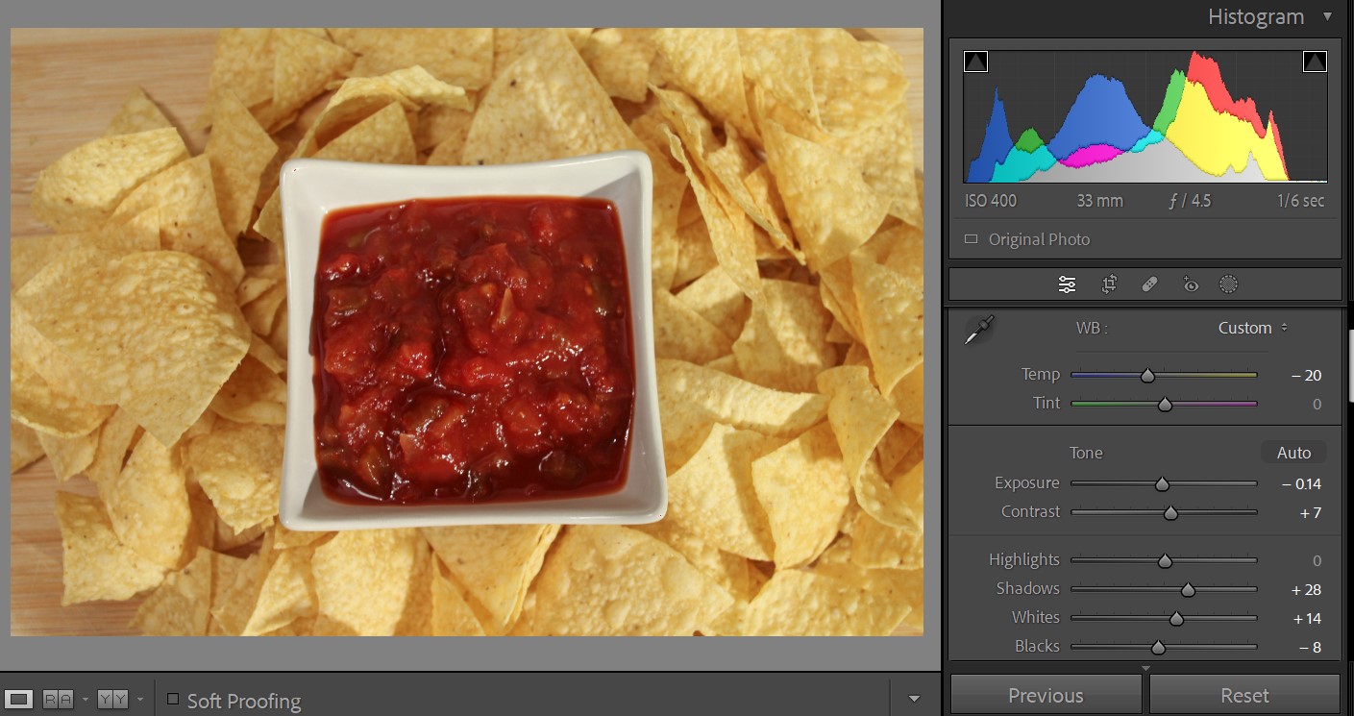Activate the Red Eye Correction tool
1354x716 pixels.
(x=1191, y=284)
